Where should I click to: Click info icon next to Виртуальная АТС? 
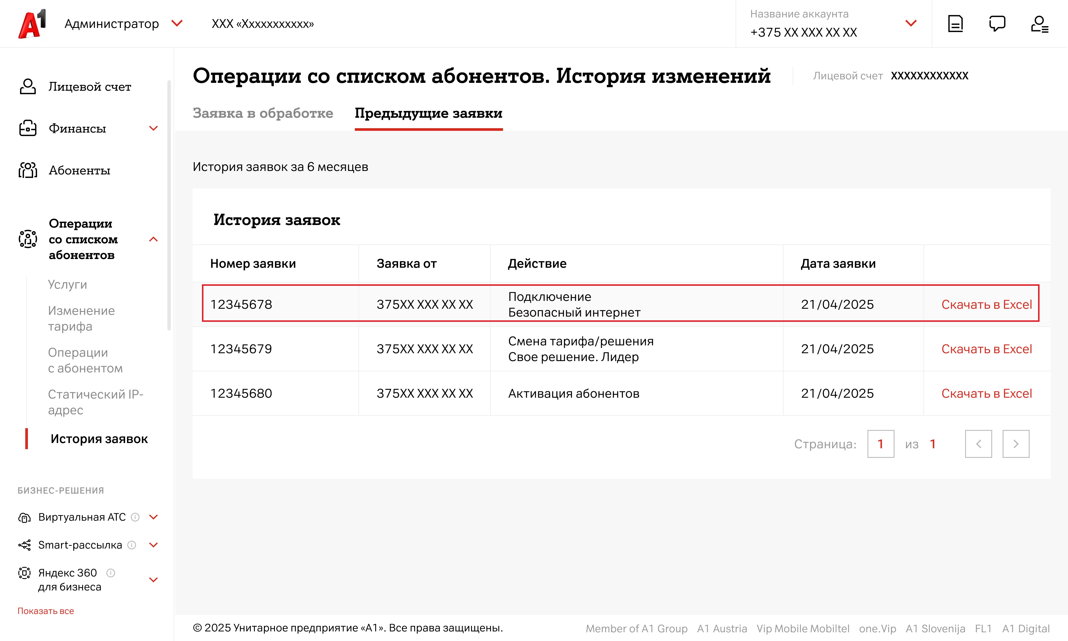click(135, 517)
